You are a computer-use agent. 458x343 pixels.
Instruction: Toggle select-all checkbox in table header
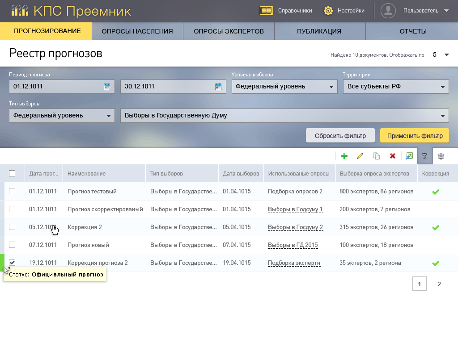[x=12, y=173]
